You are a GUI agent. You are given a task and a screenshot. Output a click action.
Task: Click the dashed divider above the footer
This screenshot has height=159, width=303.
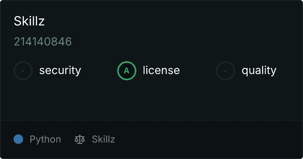pos(151,120)
